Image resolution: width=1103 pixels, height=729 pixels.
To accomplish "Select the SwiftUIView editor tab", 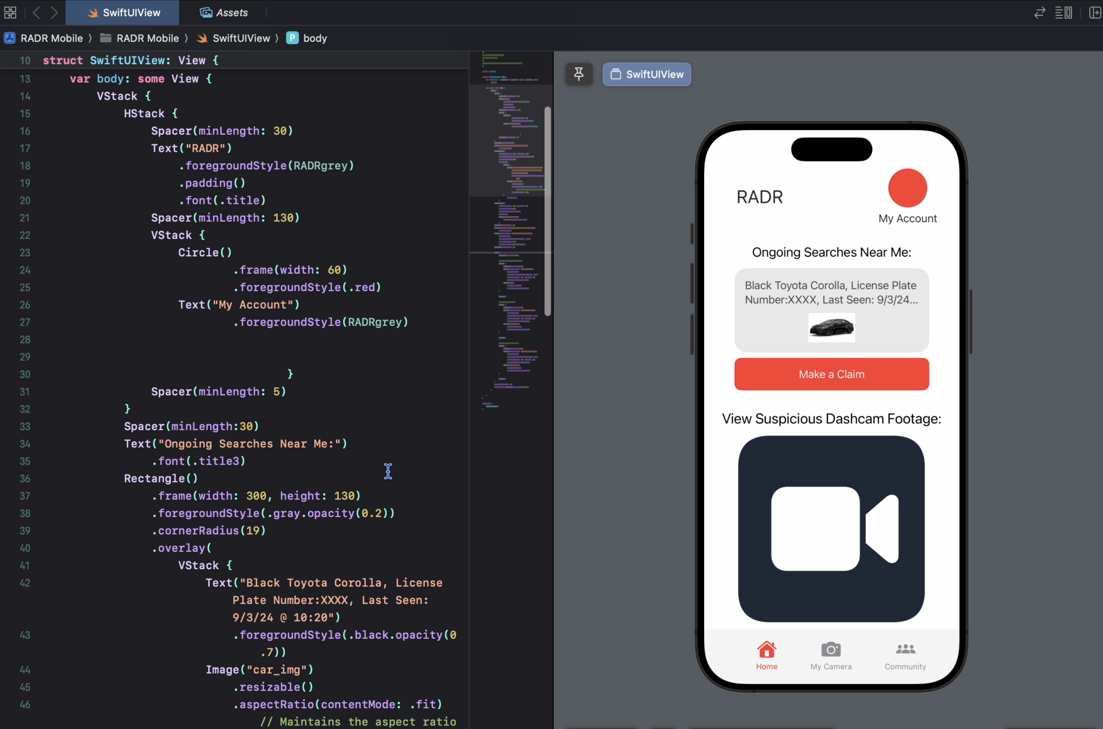I will pos(123,13).
